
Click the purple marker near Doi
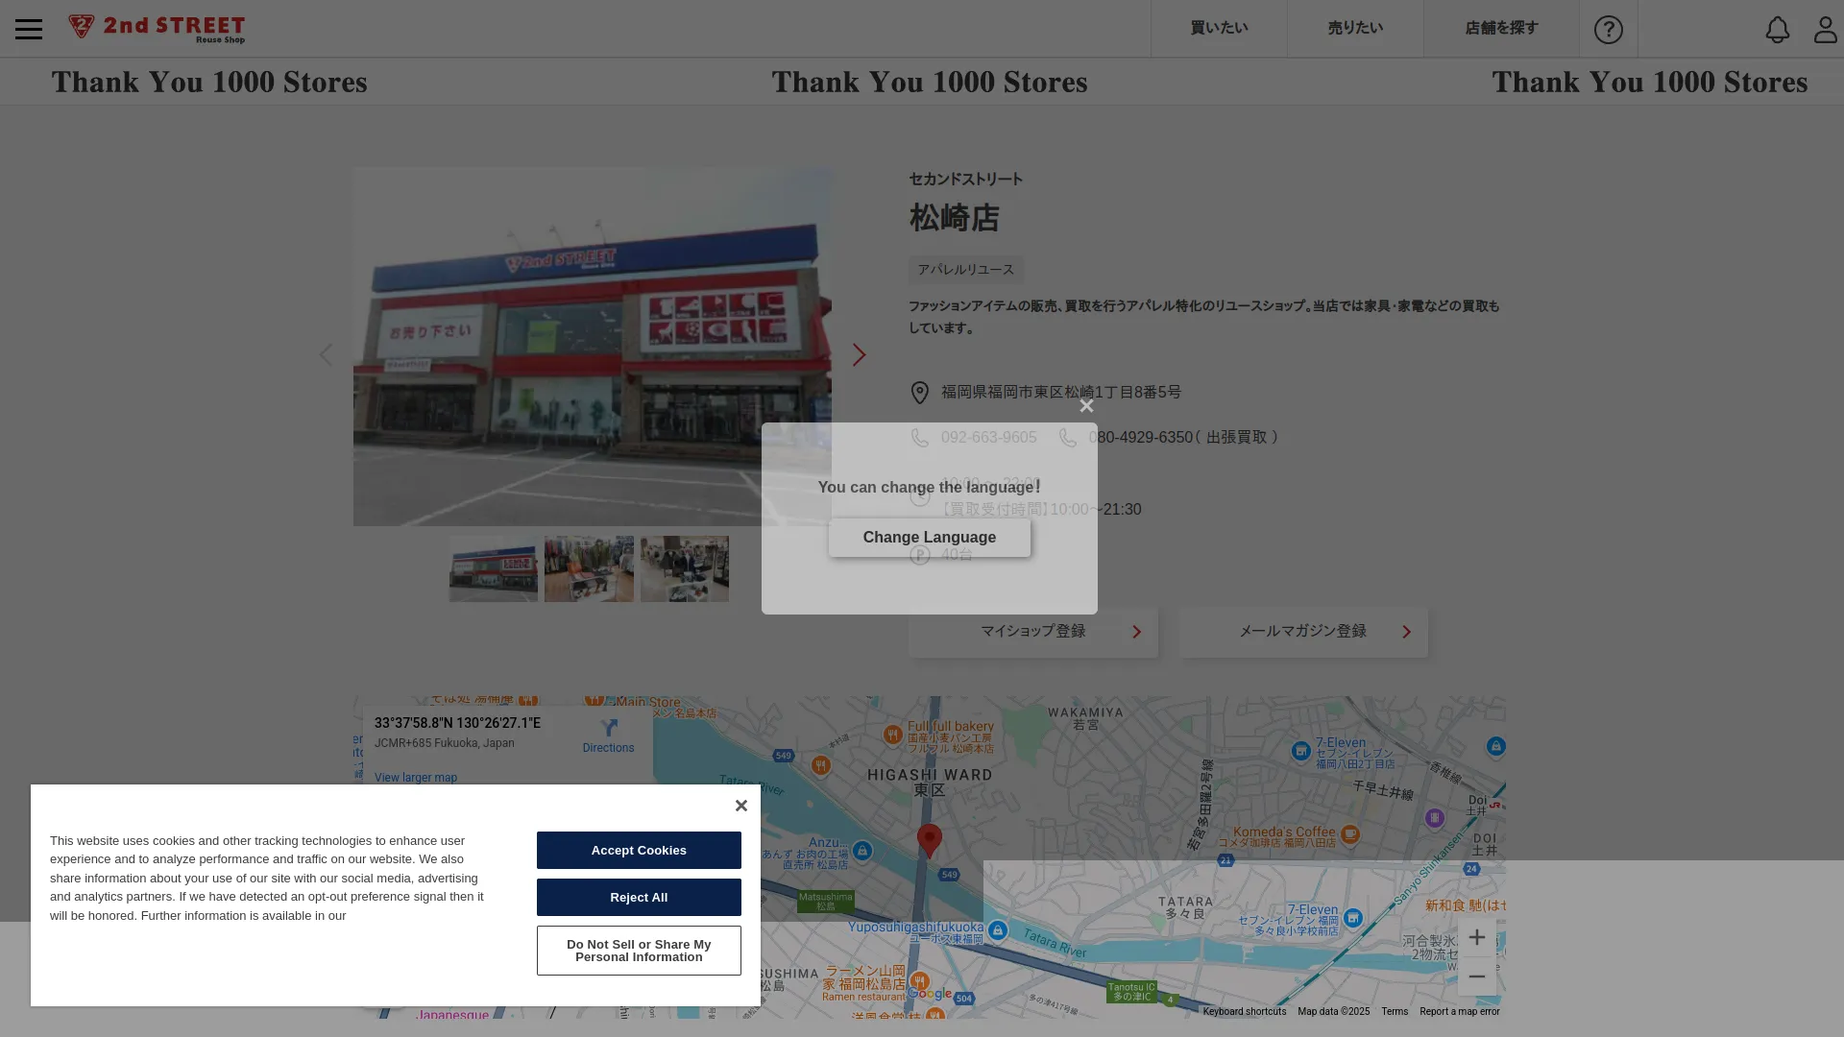pos(1435,818)
